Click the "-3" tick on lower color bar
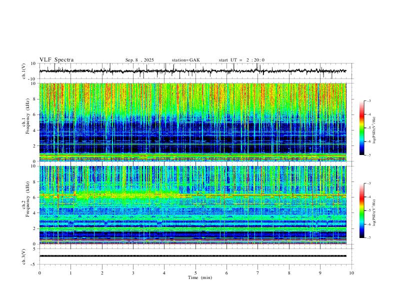The width and height of the screenshot is (396, 306). [368, 183]
